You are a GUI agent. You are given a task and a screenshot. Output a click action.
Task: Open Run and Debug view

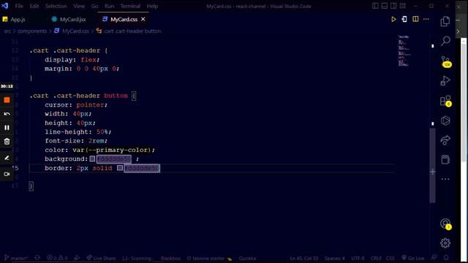445,80
